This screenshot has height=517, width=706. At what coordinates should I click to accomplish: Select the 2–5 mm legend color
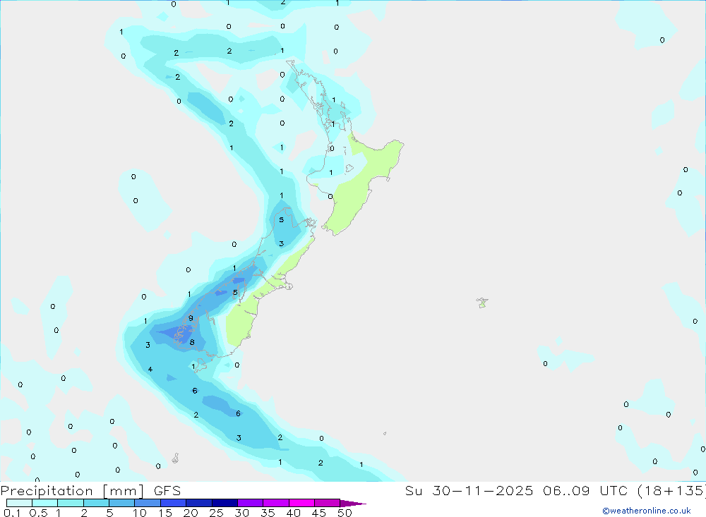tap(96, 503)
